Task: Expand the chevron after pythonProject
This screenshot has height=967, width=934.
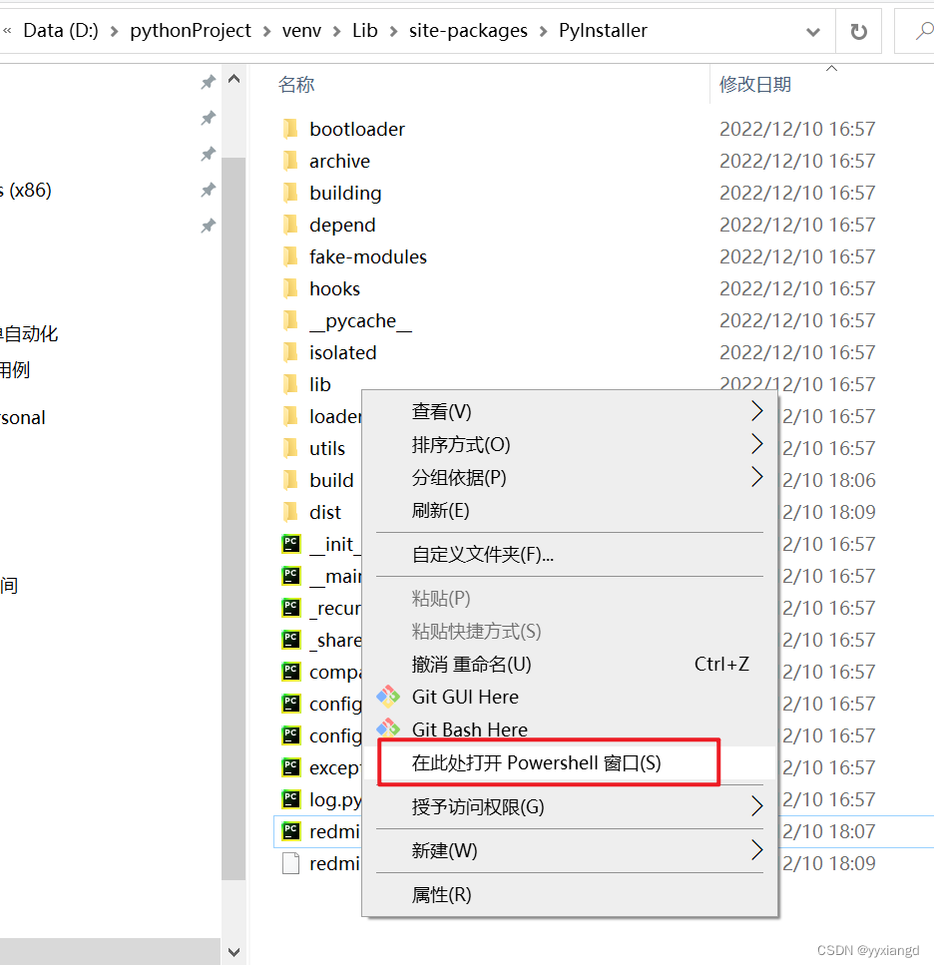Action: [266, 32]
